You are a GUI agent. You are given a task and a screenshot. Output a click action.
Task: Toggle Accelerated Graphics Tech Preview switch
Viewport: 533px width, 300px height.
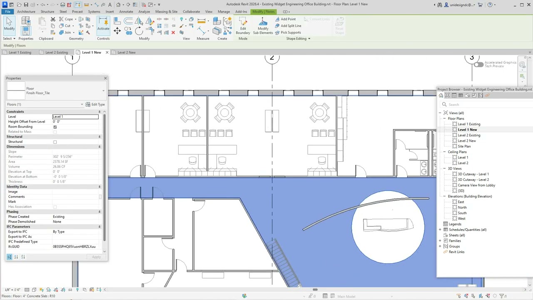478,64
